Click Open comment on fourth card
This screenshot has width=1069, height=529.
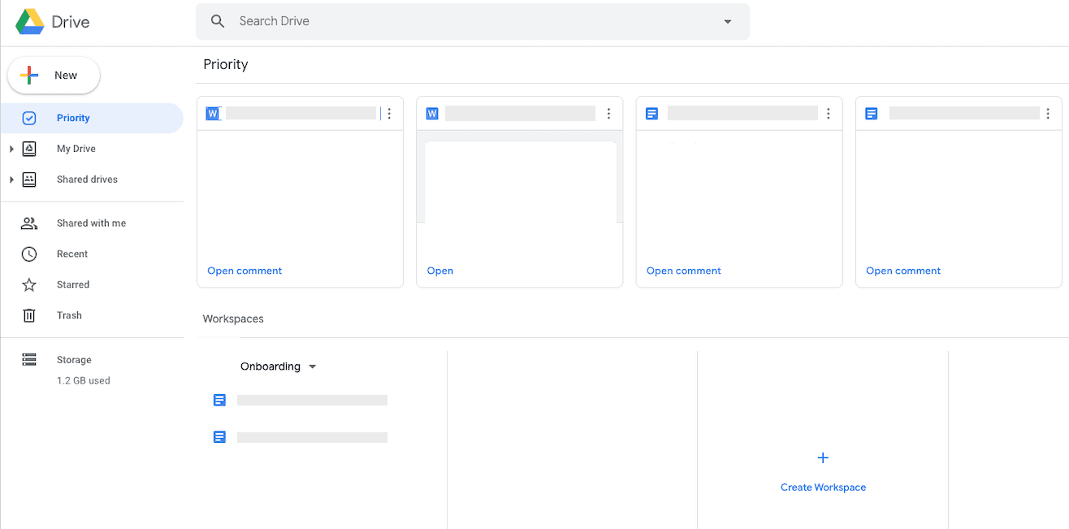point(903,271)
